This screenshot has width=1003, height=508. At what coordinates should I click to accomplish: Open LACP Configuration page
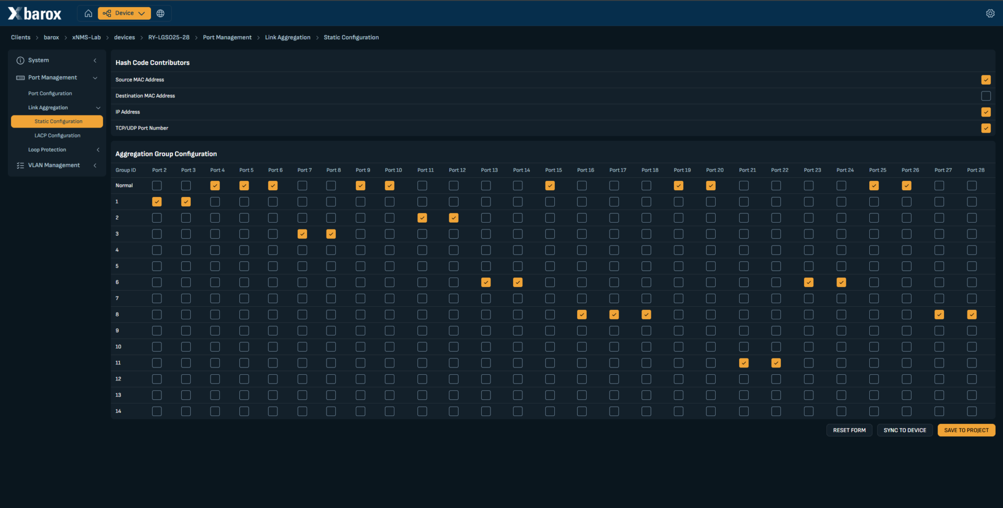[x=57, y=136]
